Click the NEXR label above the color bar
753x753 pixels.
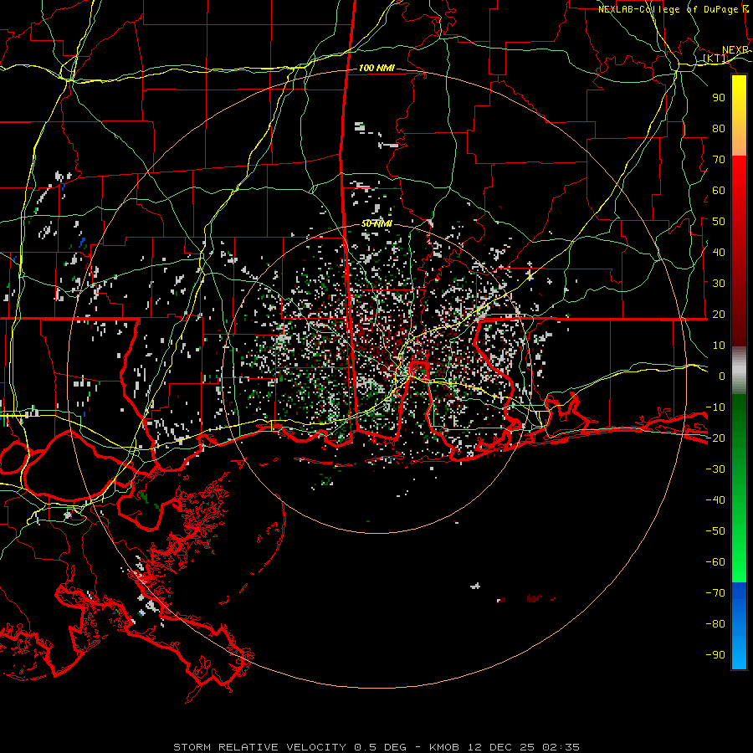tap(735, 50)
